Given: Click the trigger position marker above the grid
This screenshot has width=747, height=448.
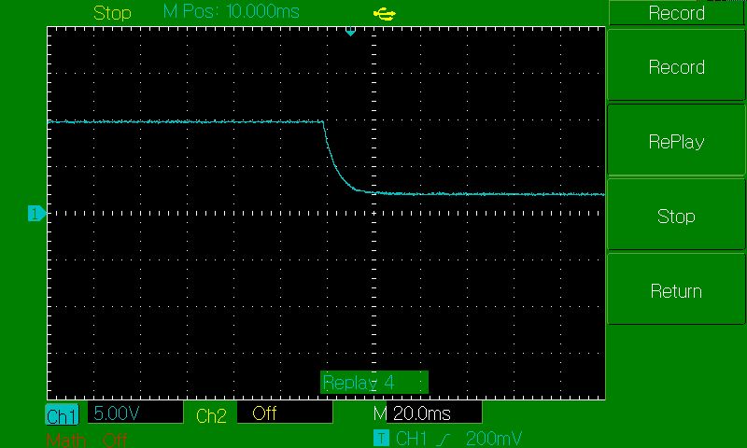Looking at the screenshot, I should coord(351,32).
